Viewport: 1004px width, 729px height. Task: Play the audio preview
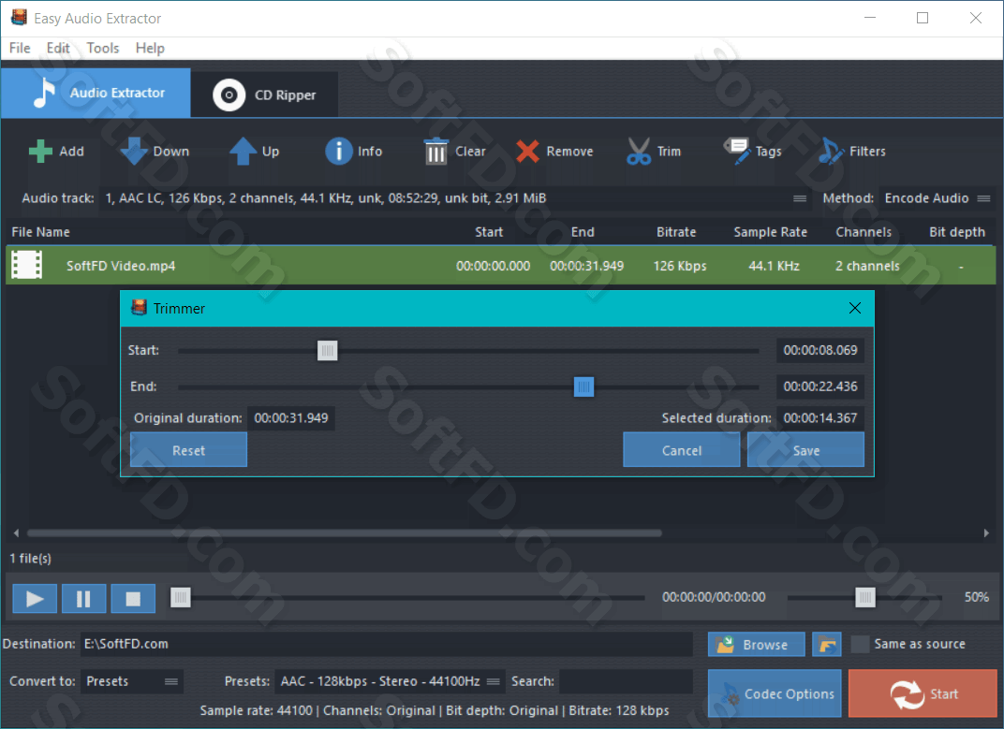tap(35, 598)
